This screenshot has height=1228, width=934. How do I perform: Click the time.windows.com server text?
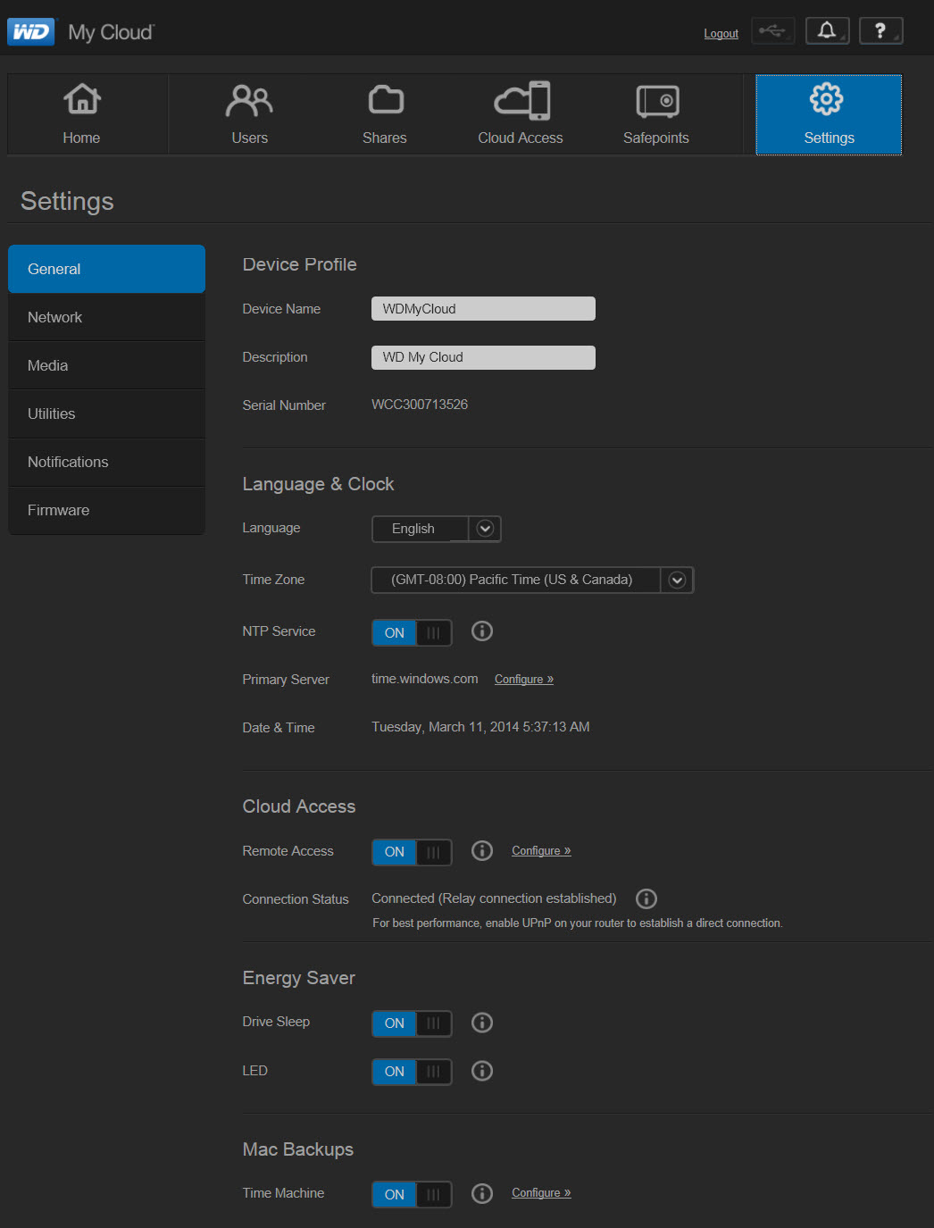coord(425,679)
